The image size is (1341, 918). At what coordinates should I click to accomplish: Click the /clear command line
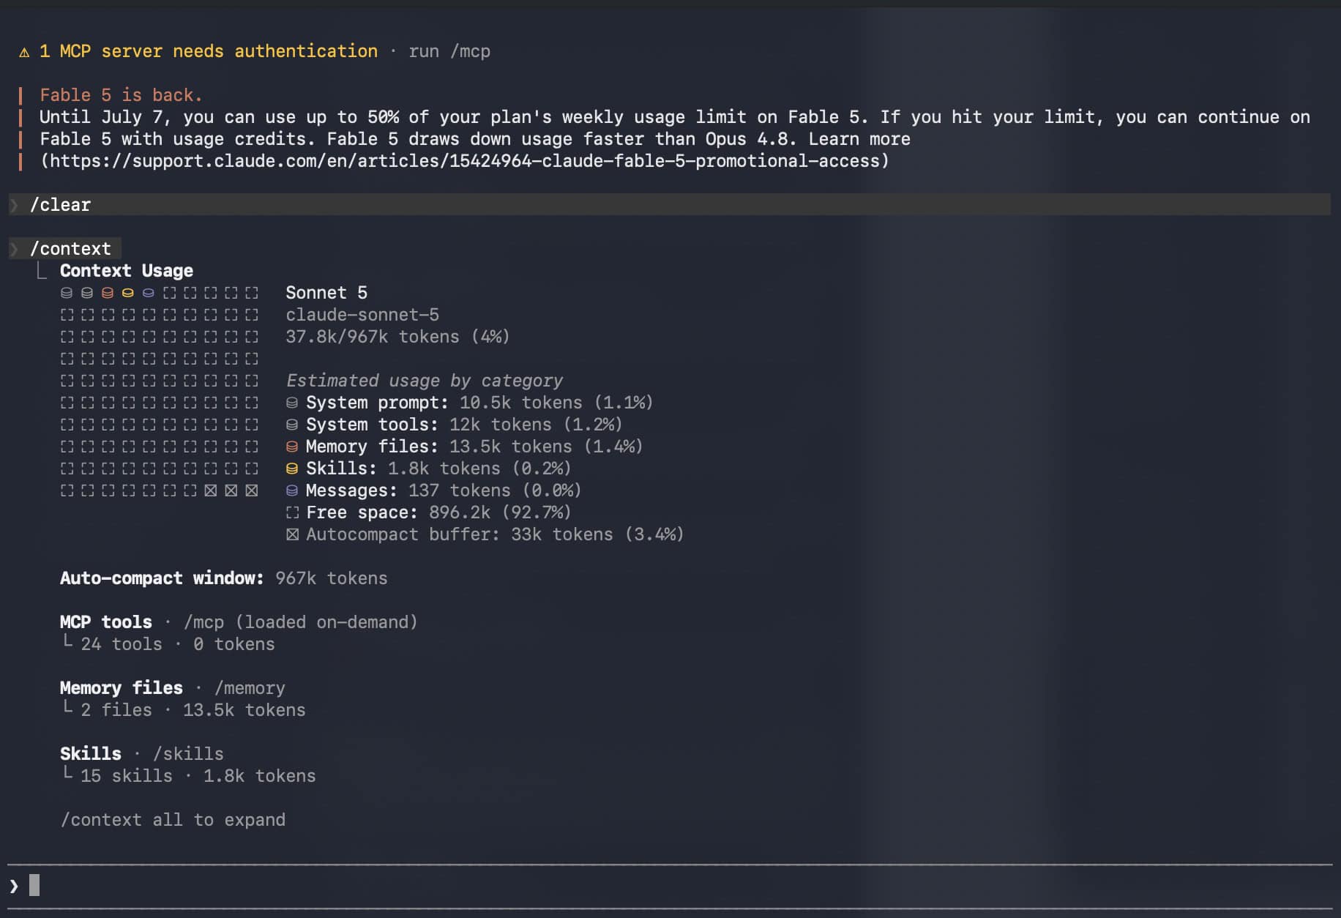[x=669, y=205]
